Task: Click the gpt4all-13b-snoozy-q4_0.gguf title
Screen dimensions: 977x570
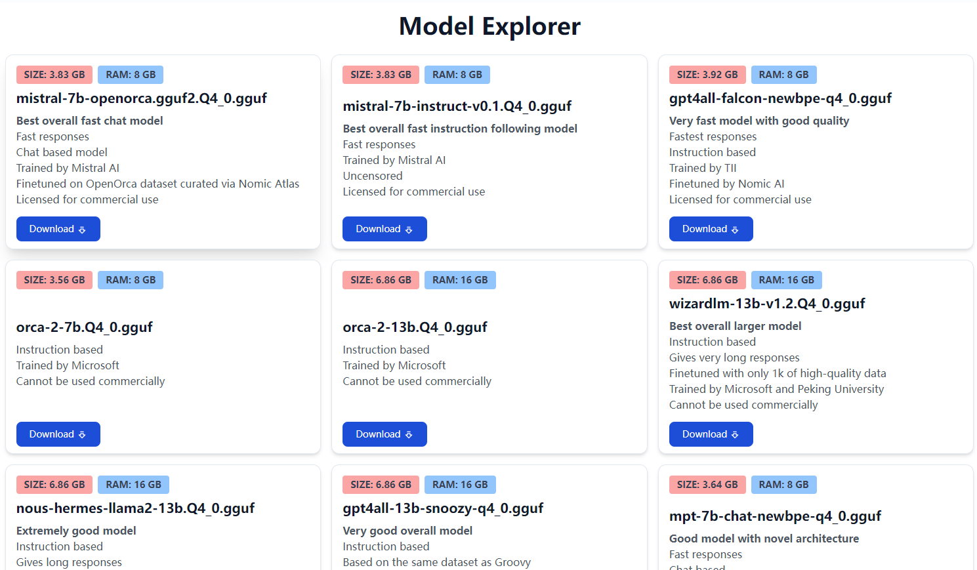Action: tap(443, 508)
